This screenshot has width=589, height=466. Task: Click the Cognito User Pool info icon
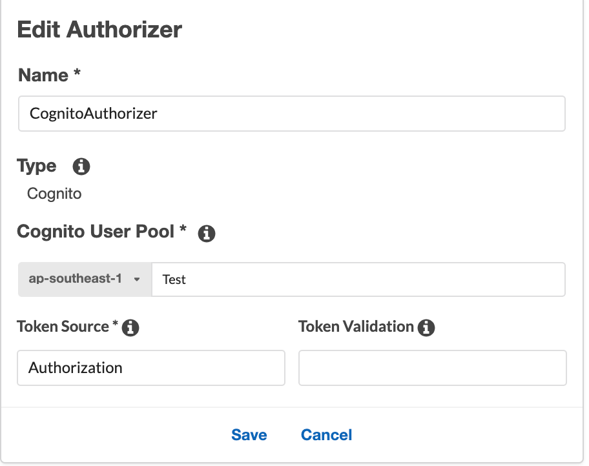(207, 234)
